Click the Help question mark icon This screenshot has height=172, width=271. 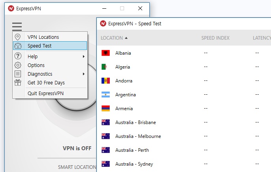coord(18,56)
